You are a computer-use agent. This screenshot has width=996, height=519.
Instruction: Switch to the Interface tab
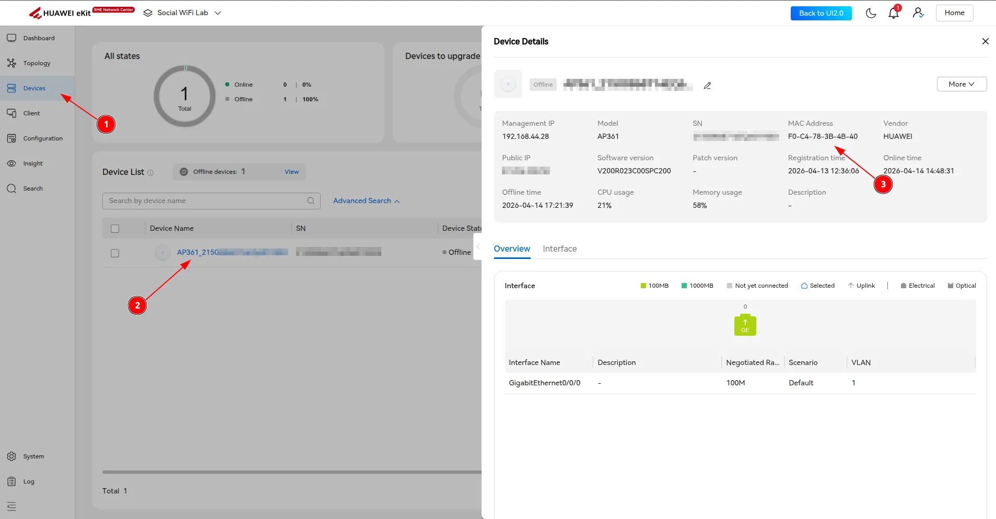[x=559, y=249]
